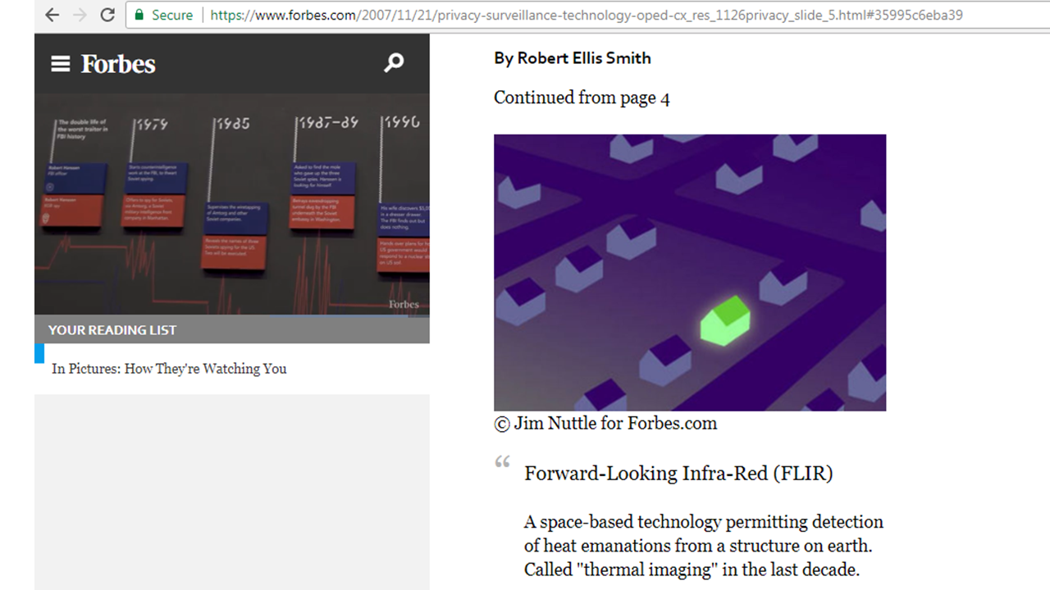Open 'In Pictures: How They're Watching You'
Image resolution: width=1050 pixels, height=590 pixels.
[x=169, y=369]
